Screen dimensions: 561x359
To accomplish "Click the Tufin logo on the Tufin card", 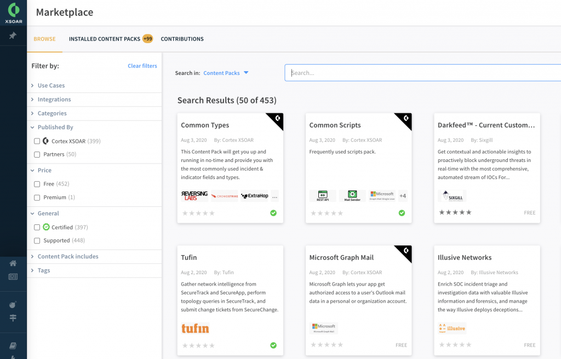I will pos(195,328).
